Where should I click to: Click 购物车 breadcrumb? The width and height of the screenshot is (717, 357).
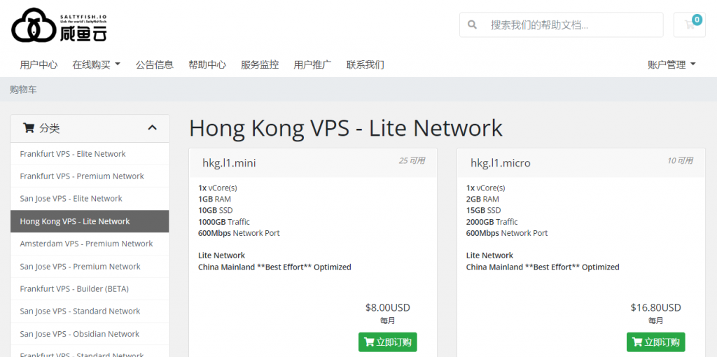click(23, 90)
